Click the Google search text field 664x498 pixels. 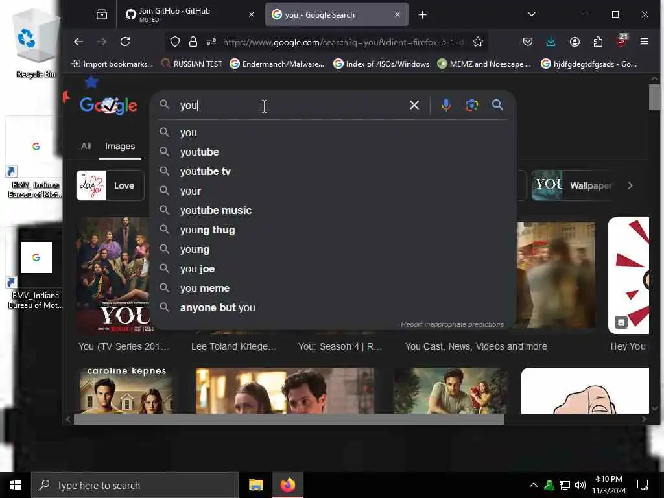(292, 105)
